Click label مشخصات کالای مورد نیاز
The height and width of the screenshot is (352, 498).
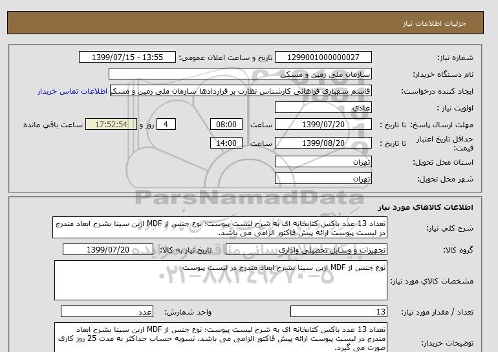point(431,281)
